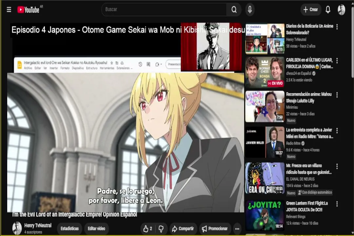Click the '4 suscriptores' text
This screenshot has height=236, width=354.
pyautogui.click(x=33, y=232)
